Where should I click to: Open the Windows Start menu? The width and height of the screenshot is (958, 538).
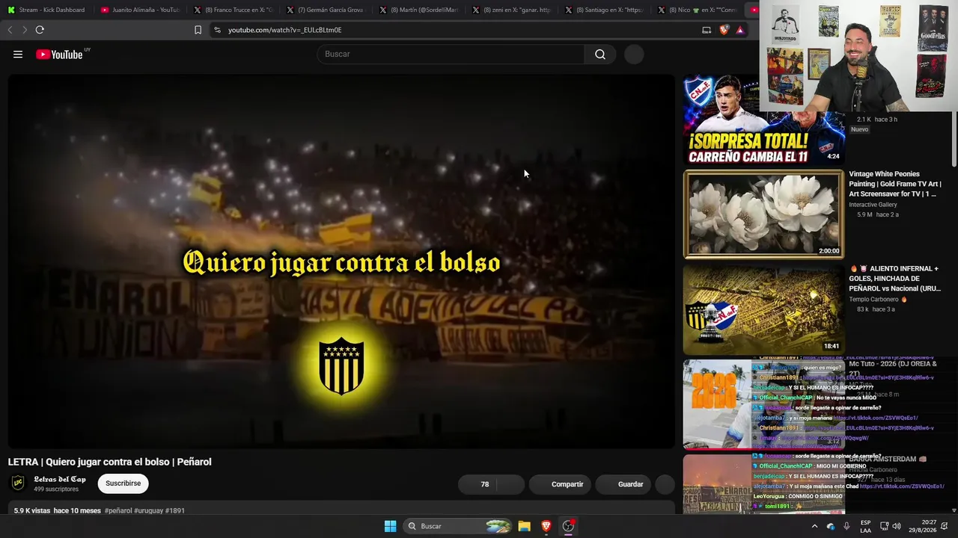click(x=390, y=526)
